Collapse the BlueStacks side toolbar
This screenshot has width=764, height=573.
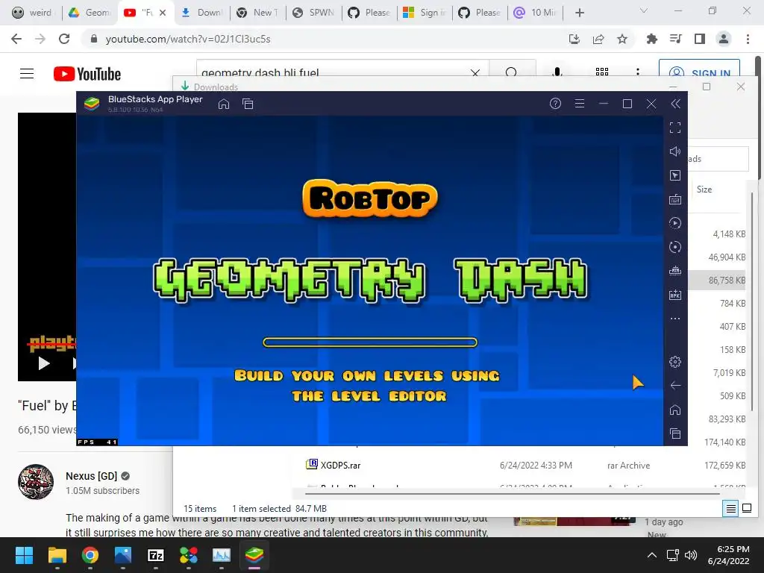pyautogui.click(x=675, y=104)
